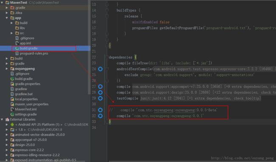This screenshot has height=162, width=276.
Task: Select root-level build.gradle file
Action: click(24, 79)
